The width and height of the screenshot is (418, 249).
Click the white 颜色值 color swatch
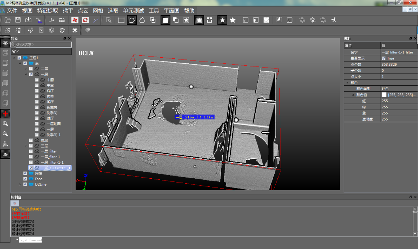(x=384, y=95)
